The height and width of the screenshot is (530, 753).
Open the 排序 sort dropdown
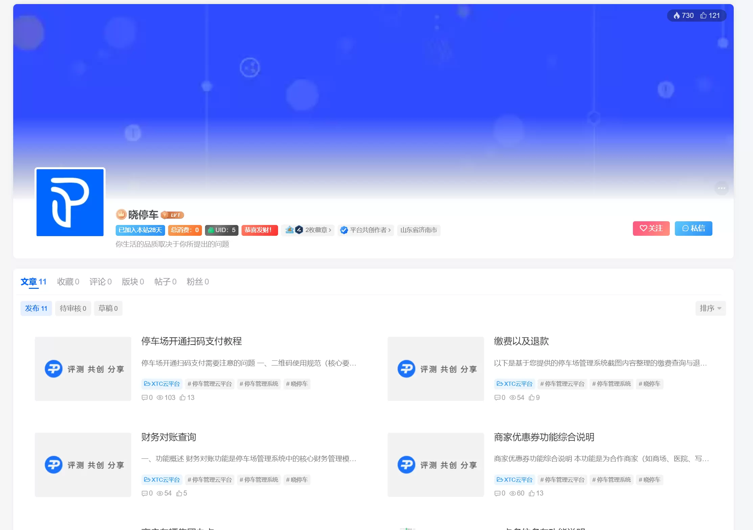710,308
